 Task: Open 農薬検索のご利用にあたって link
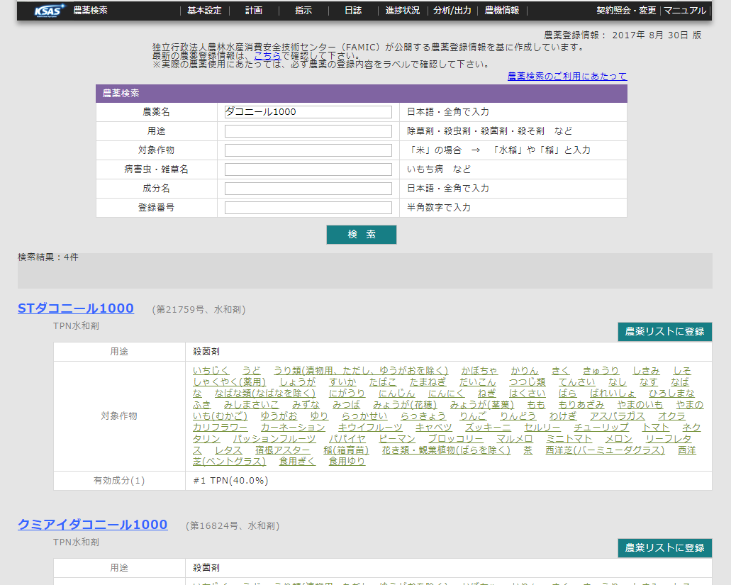(x=567, y=76)
